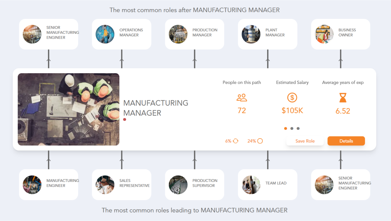
Task: Open the Plant Manager role card
Action: pos(267,34)
